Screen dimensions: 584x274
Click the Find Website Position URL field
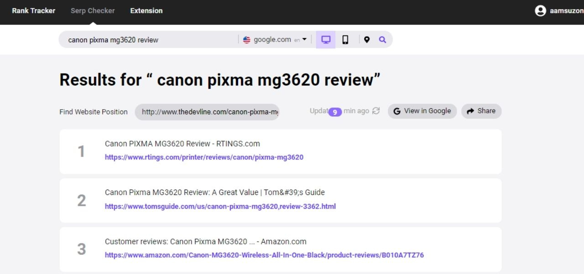click(x=207, y=112)
